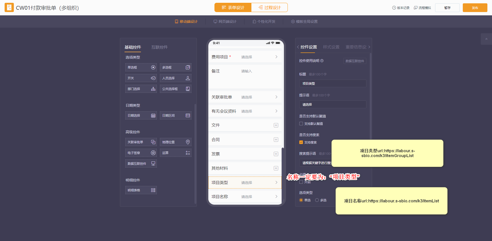492x241 pixels.
Task: Select the electronic signature stamp icon (电子签章)
Action: (x=153, y=153)
